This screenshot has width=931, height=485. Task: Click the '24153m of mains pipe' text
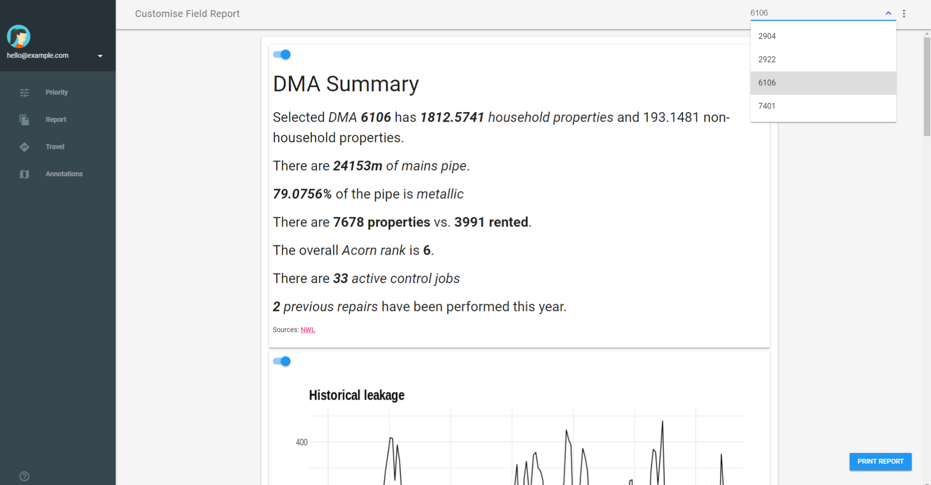pos(400,166)
